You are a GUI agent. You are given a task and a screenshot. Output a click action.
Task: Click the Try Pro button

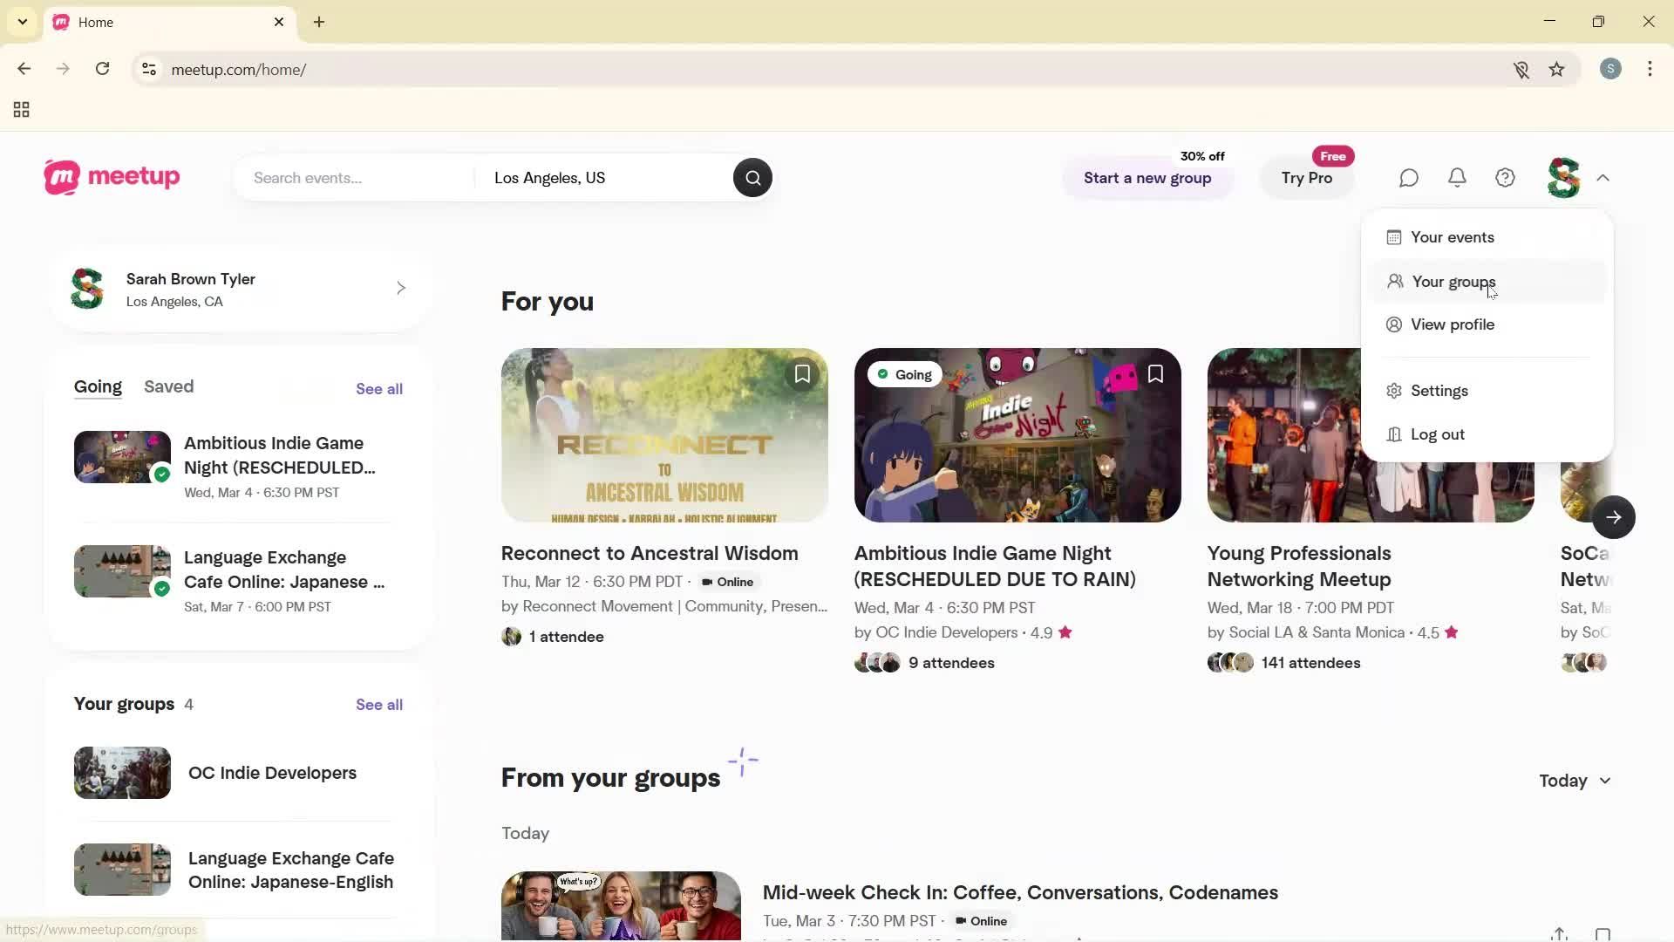point(1306,178)
